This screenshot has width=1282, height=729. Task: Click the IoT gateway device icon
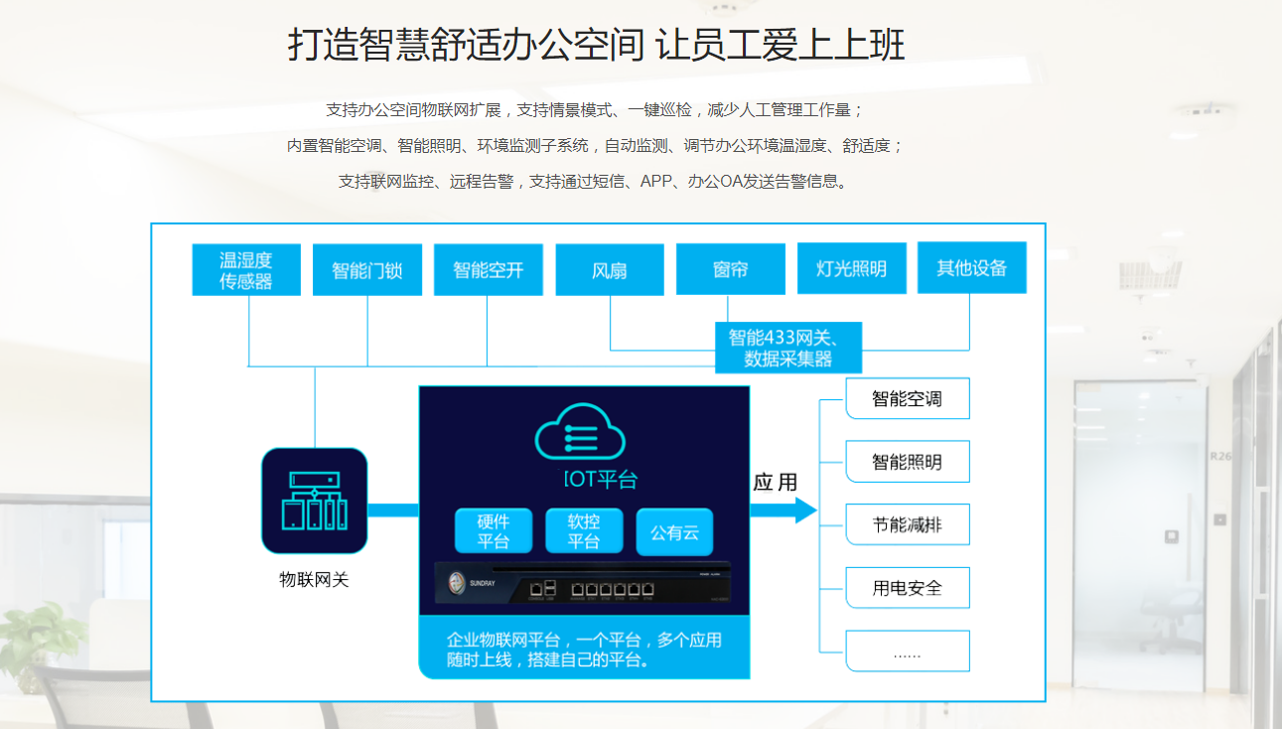click(x=314, y=501)
